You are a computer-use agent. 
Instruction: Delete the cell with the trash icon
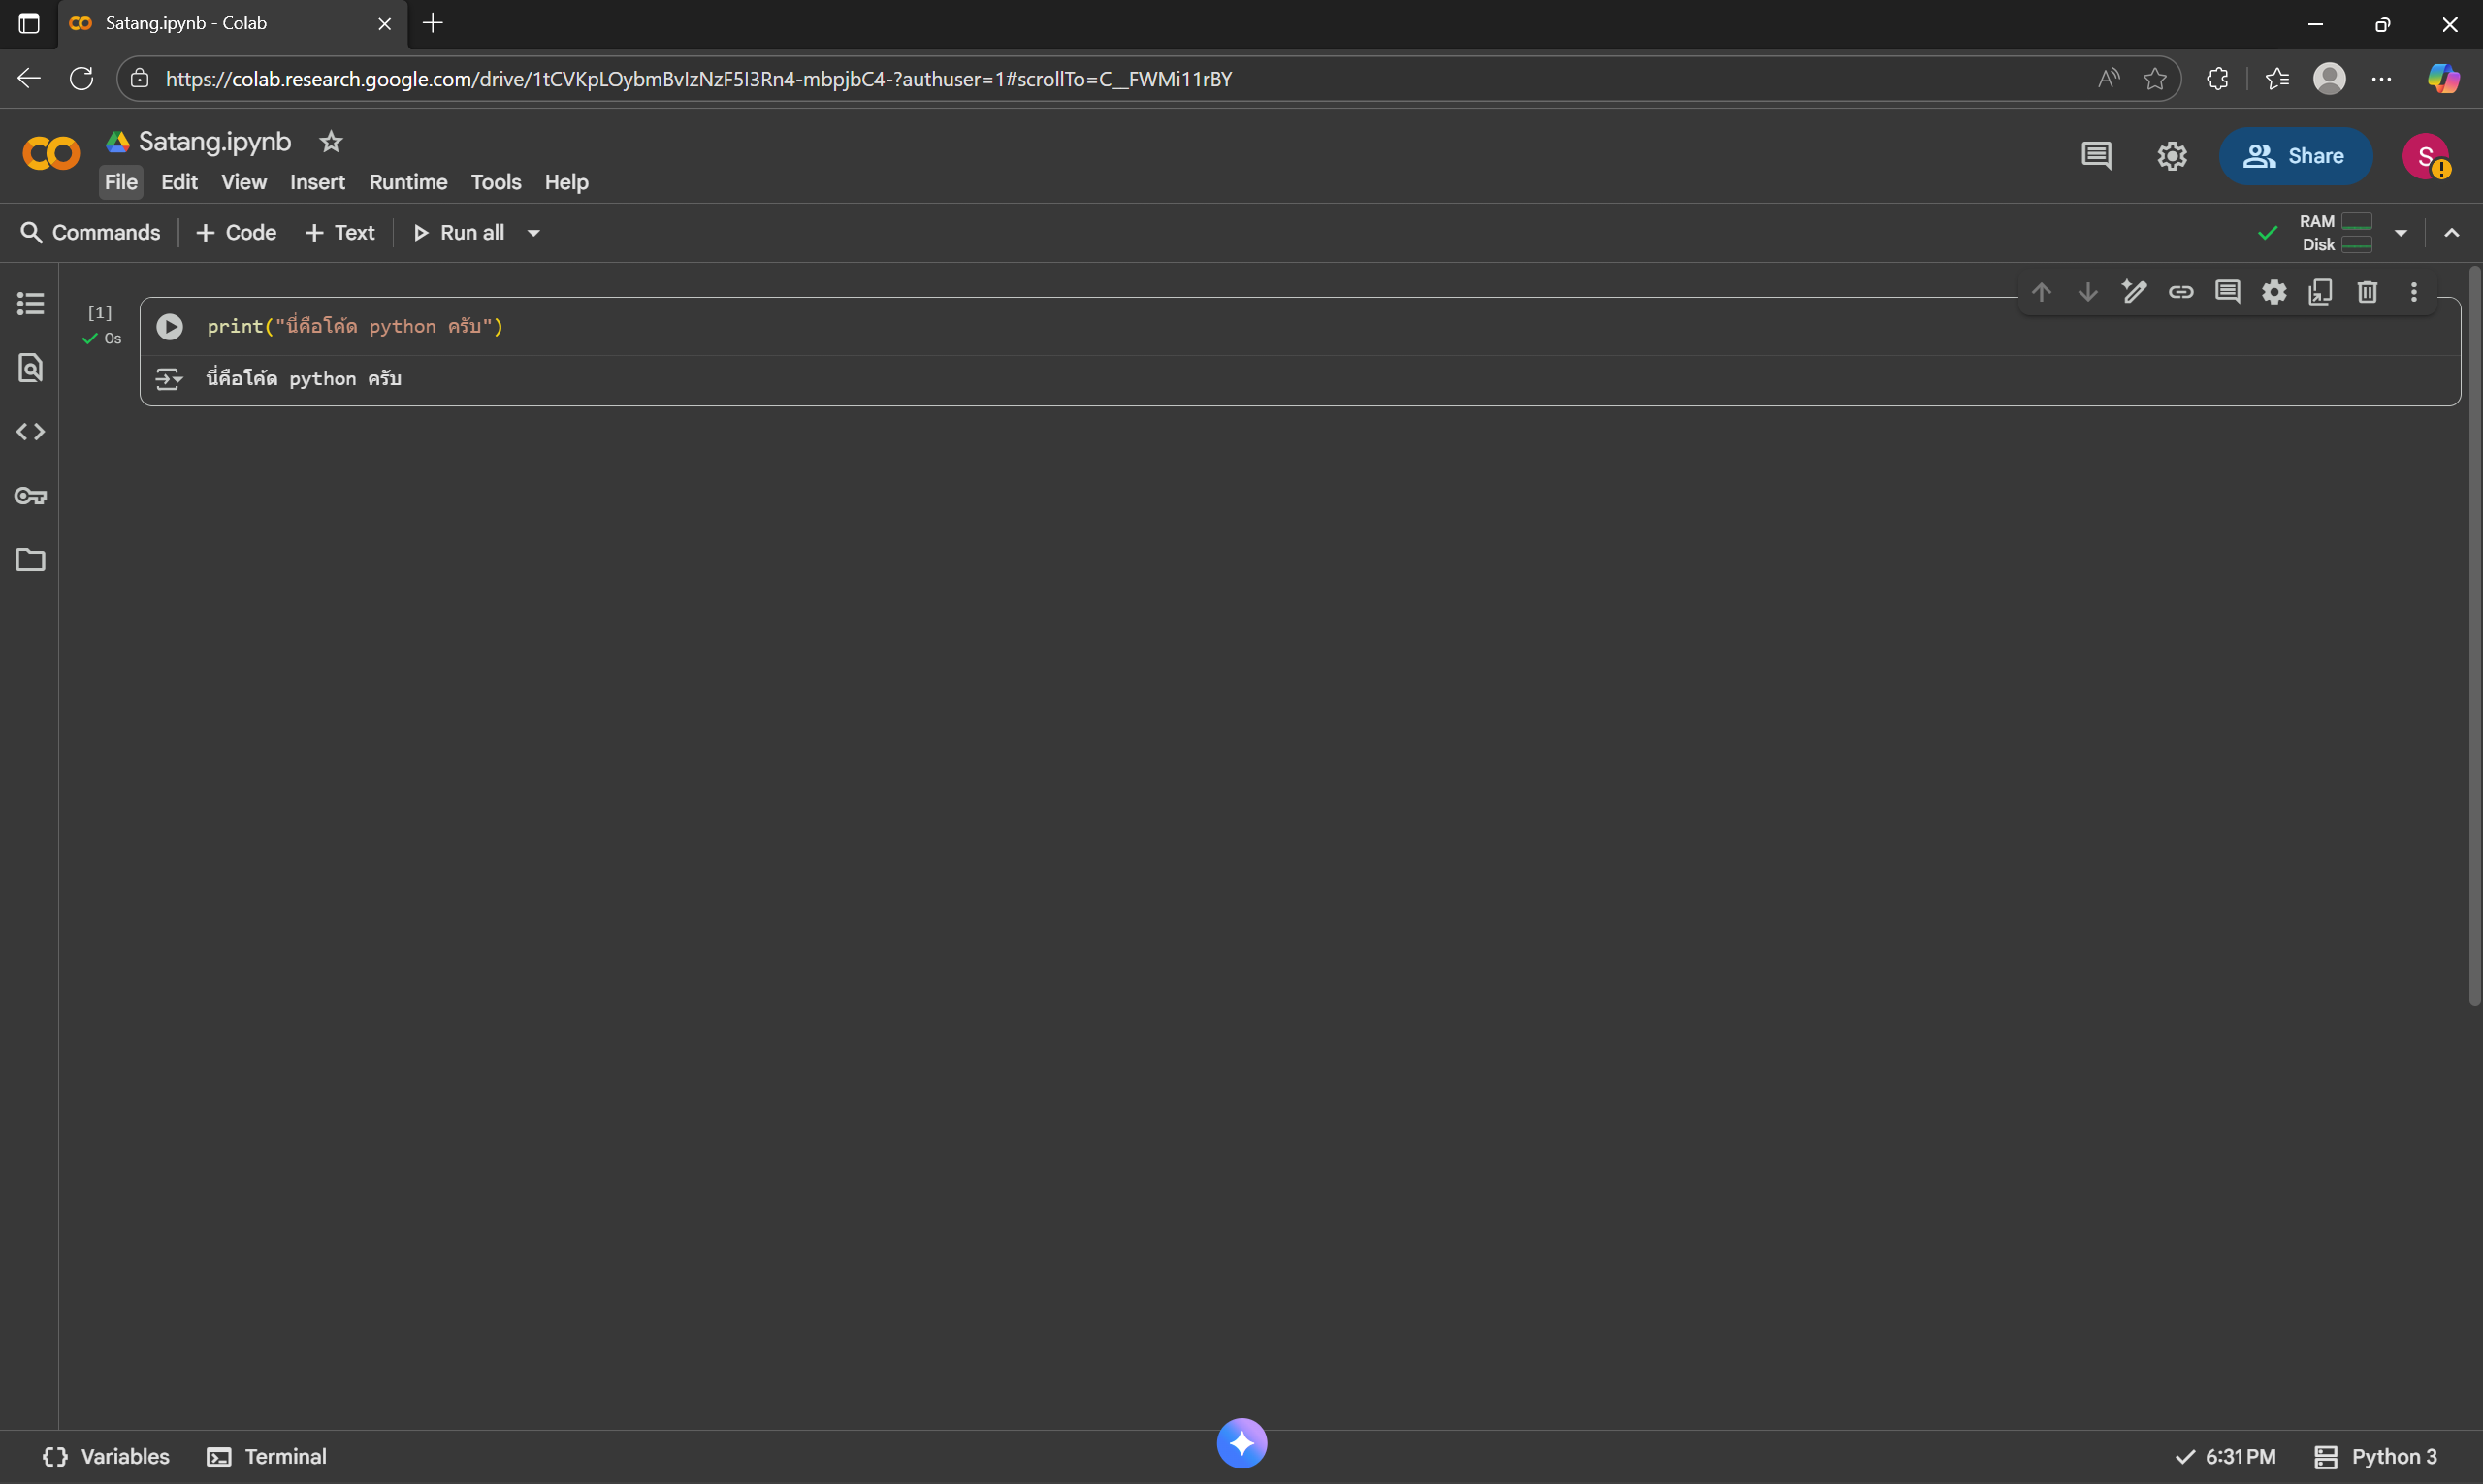point(2367,292)
